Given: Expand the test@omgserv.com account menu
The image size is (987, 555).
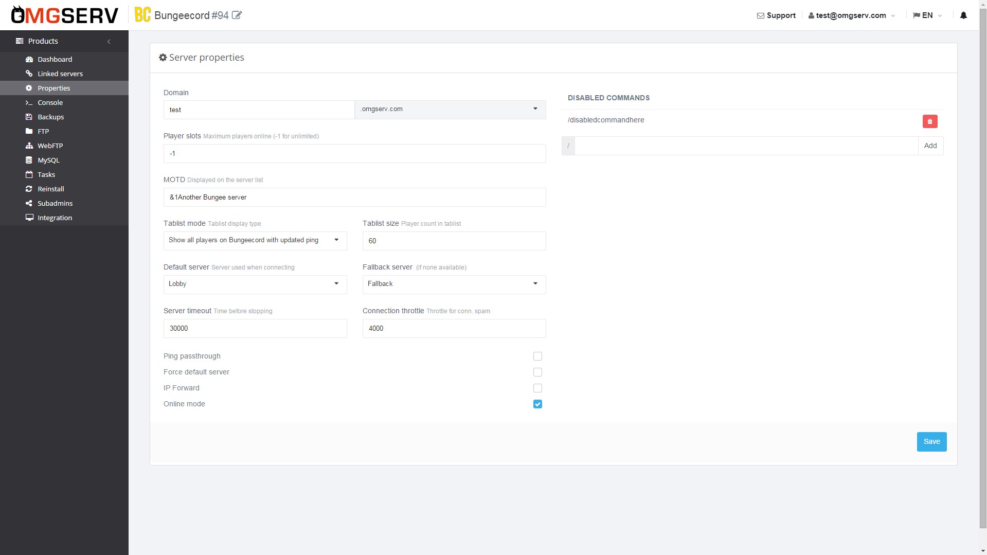Looking at the screenshot, I should [851, 15].
